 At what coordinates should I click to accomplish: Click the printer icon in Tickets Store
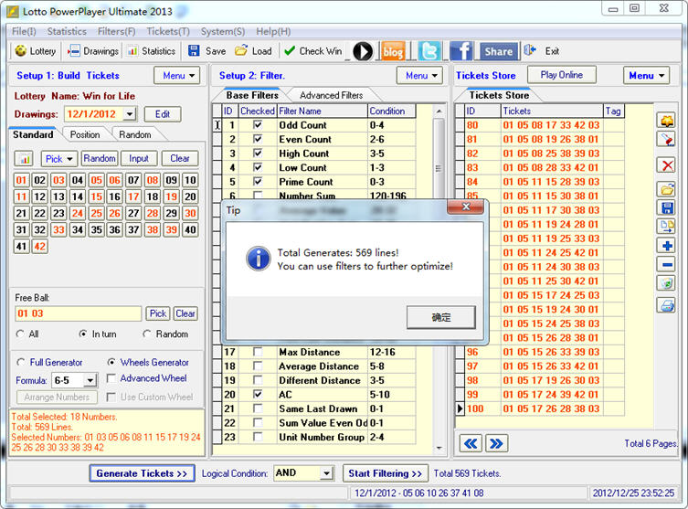[666, 304]
